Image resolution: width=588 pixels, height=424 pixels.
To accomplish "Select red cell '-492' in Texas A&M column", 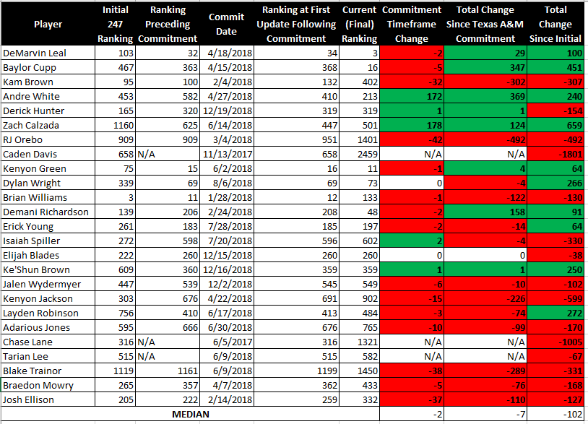I will click(x=485, y=139).
